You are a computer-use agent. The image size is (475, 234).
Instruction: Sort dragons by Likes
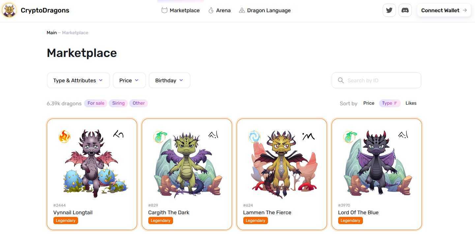411,103
